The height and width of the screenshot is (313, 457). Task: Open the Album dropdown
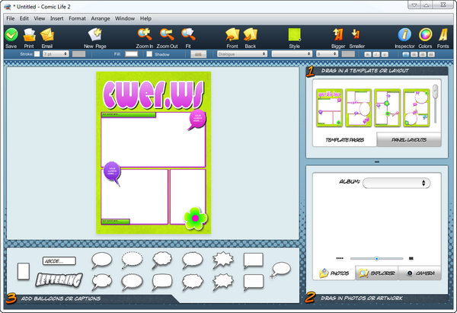396,183
